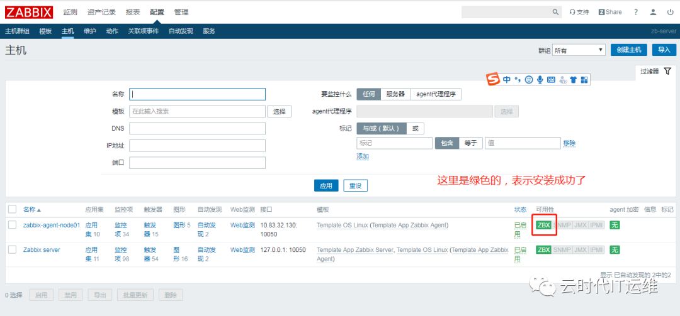Image resolution: width=680 pixels, height=316 pixels.
Task: Check the zabbix-agent-node01 row checkbox
Action: (x=13, y=225)
